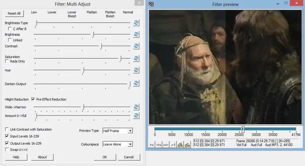Viewport: 305px width, 166px height.
Task: Click the Hue slider thumb
Action: 83,71
